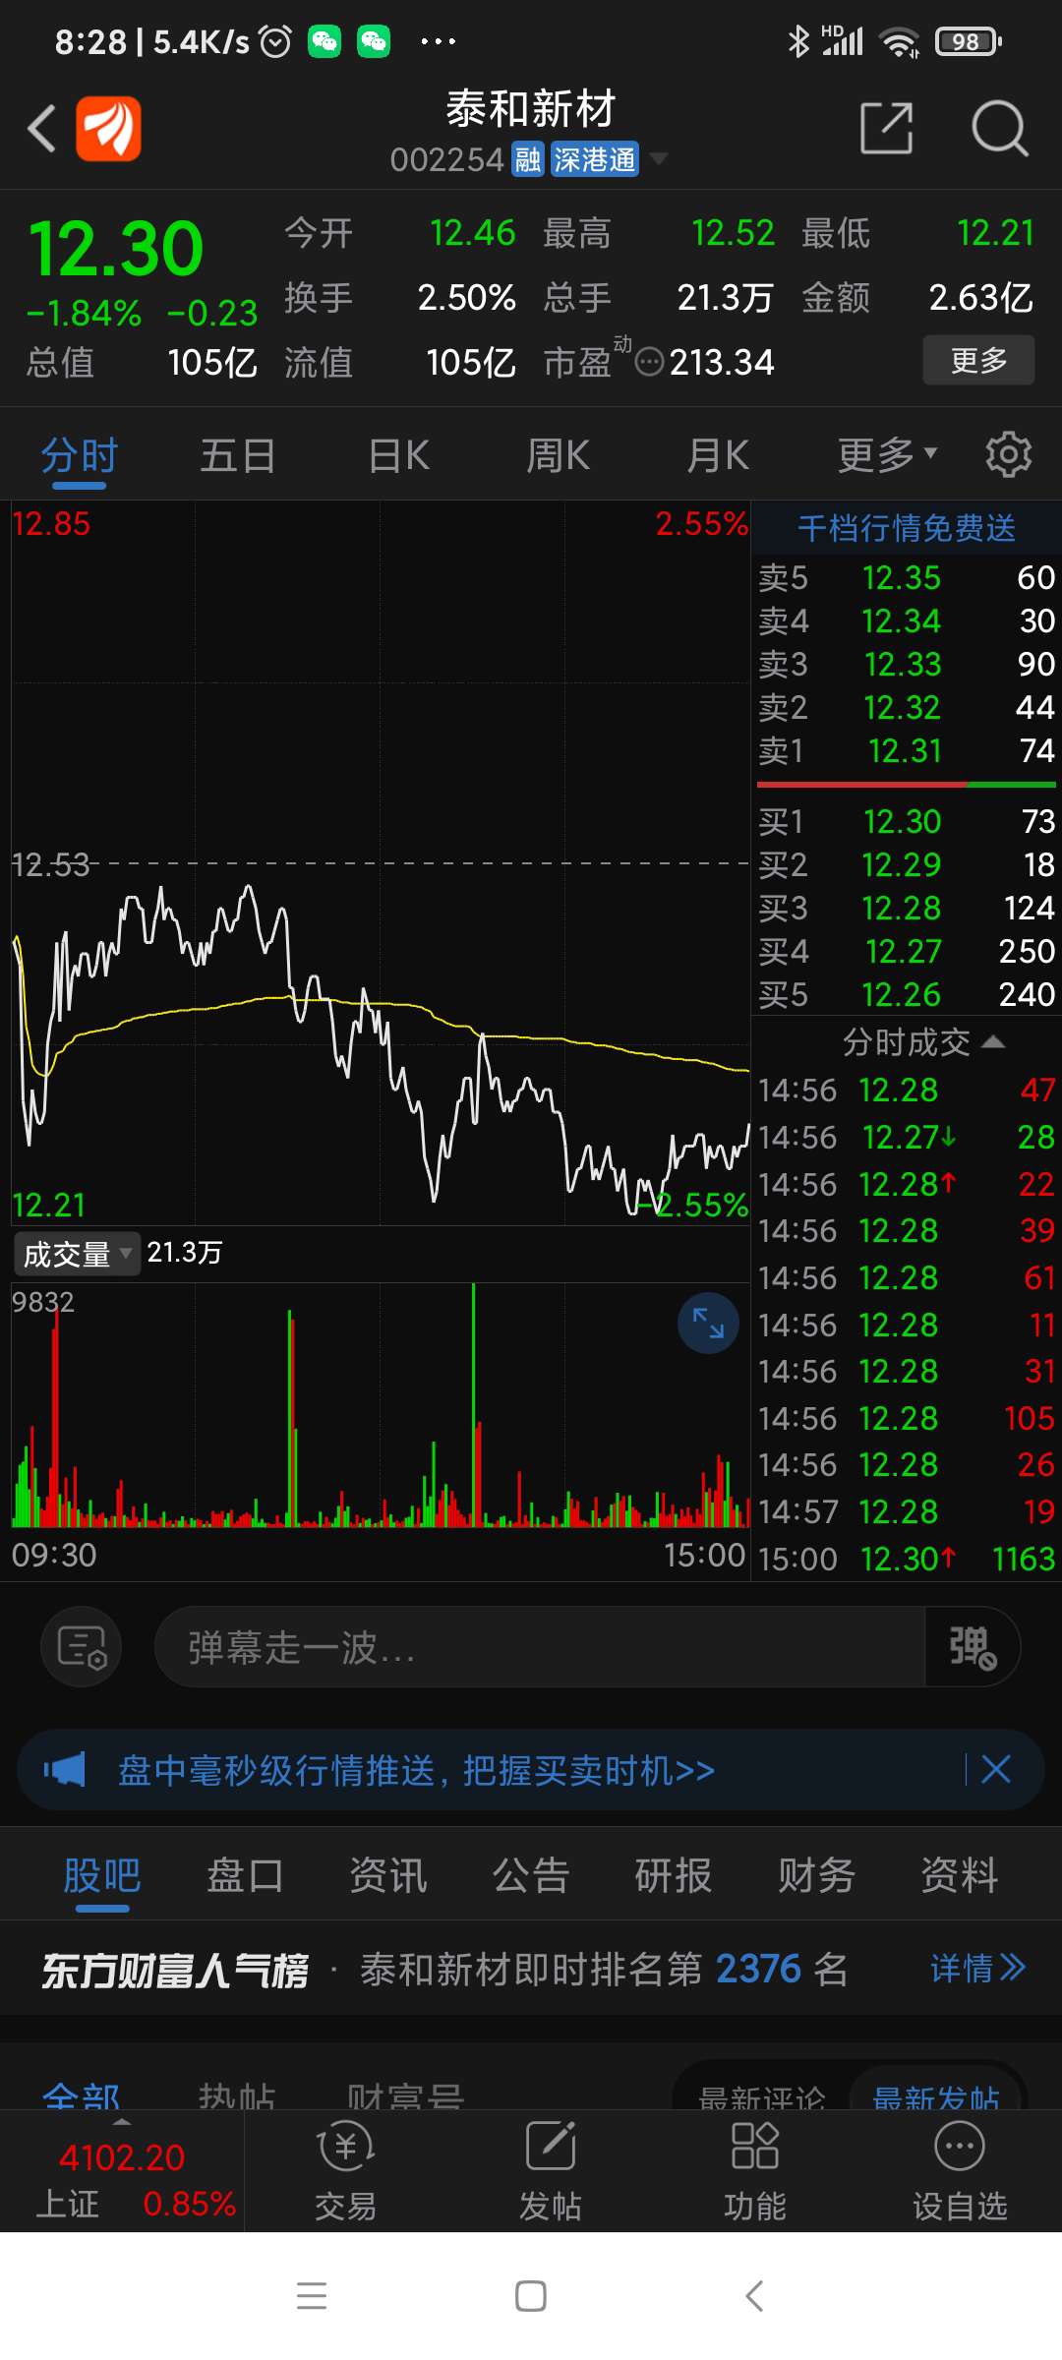This screenshot has width=1062, height=2360.
Task: Tap the 卖5 12.35 order row
Action: 907,578
